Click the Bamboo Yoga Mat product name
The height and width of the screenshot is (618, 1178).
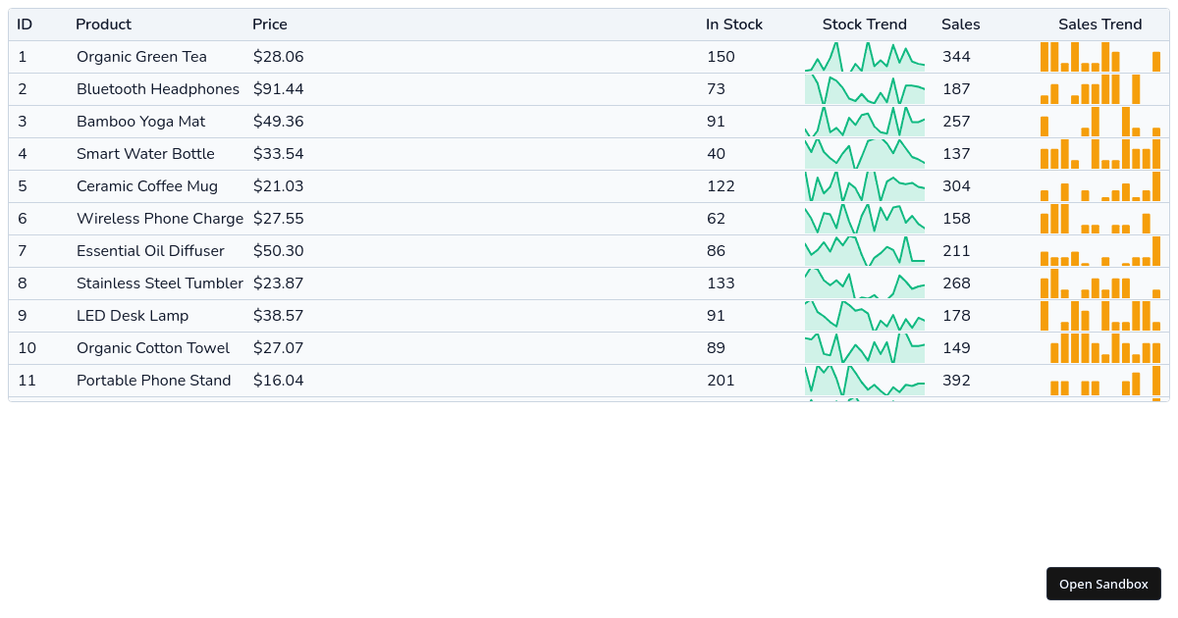pos(140,122)
